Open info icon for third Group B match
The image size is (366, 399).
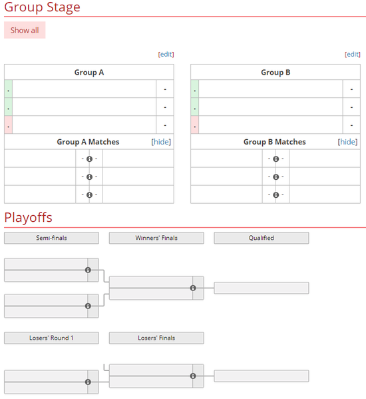point(275,195)
